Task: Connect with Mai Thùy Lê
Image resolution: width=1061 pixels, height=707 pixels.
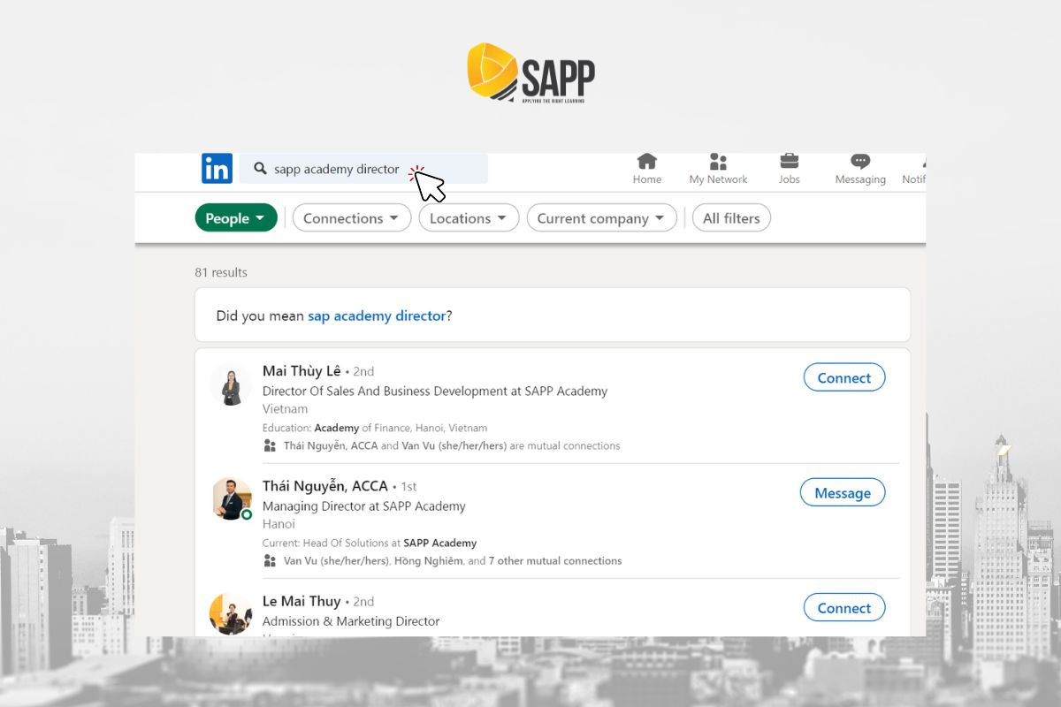Action: click(x=844, y=377)
